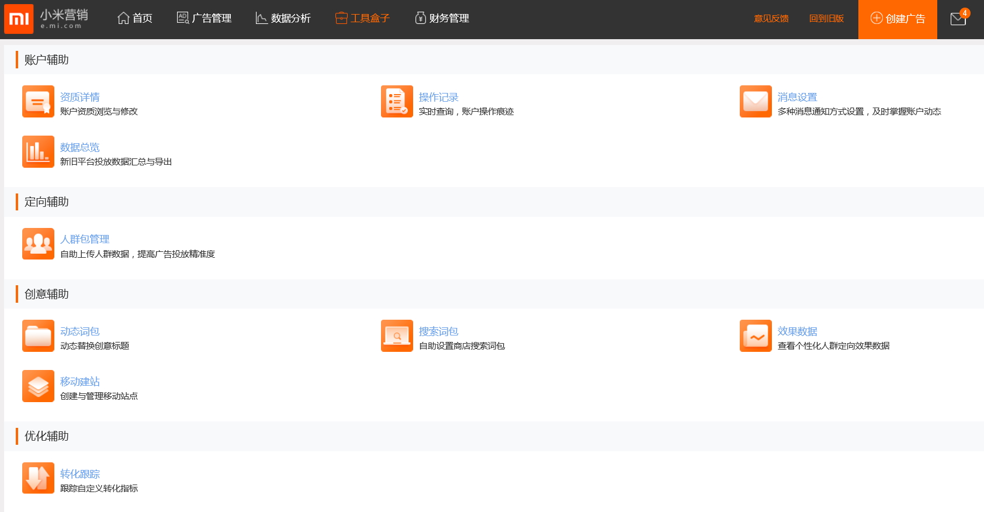Click the 移动建站 layers icon

click(38, 386)
